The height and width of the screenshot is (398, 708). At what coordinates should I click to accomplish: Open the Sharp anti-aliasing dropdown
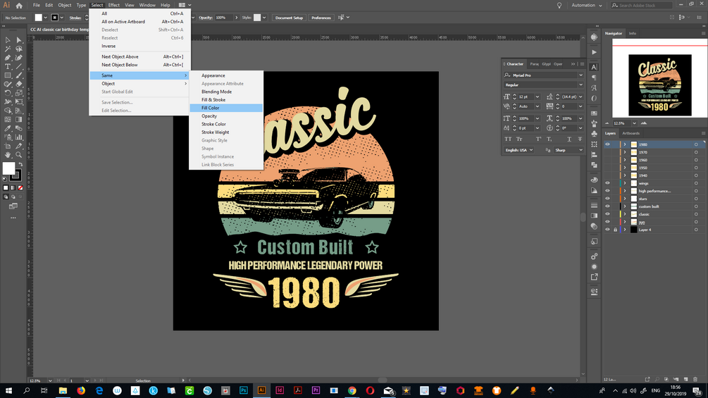click(569, 150)
